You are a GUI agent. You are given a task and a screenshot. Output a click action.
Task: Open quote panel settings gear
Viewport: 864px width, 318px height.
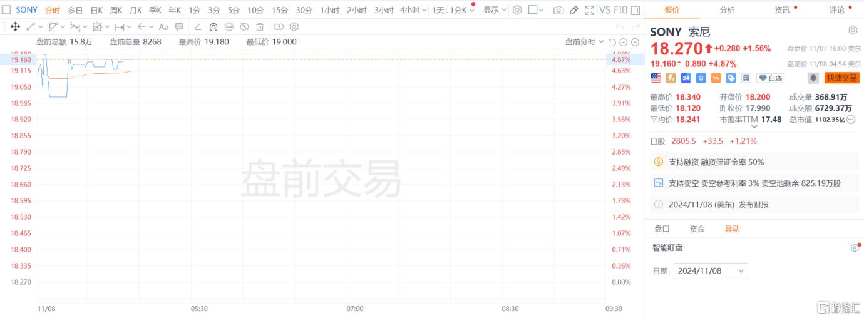853,31
